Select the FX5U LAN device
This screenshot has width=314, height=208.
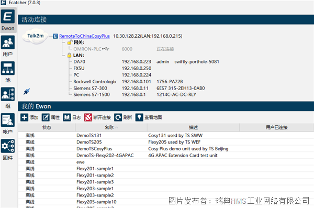(x=79, y=68)
